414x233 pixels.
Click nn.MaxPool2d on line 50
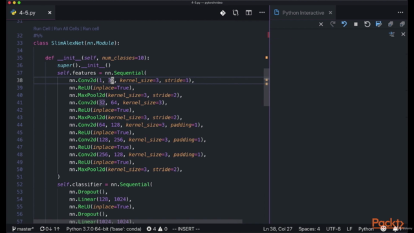pos(87,170)
